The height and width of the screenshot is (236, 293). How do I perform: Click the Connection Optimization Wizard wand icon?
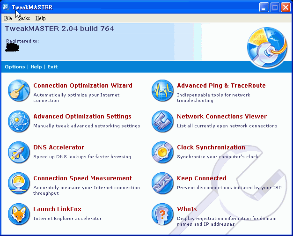(19, 91)
